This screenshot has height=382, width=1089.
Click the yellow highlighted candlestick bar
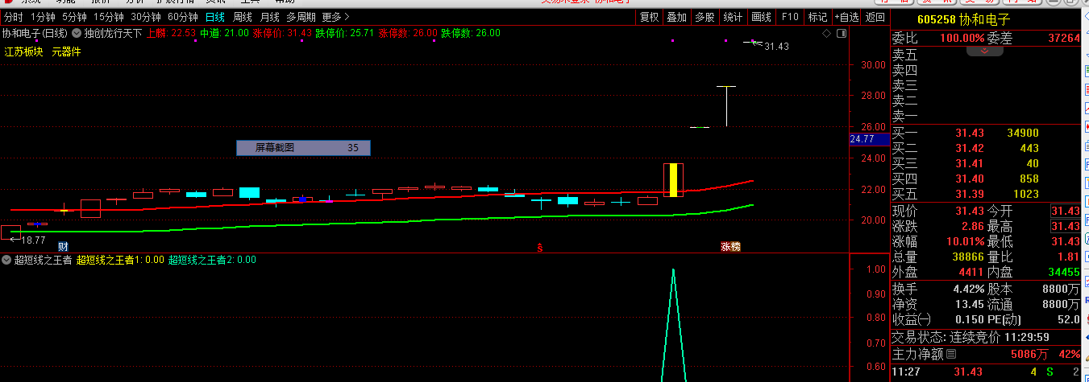pos(673,179)
